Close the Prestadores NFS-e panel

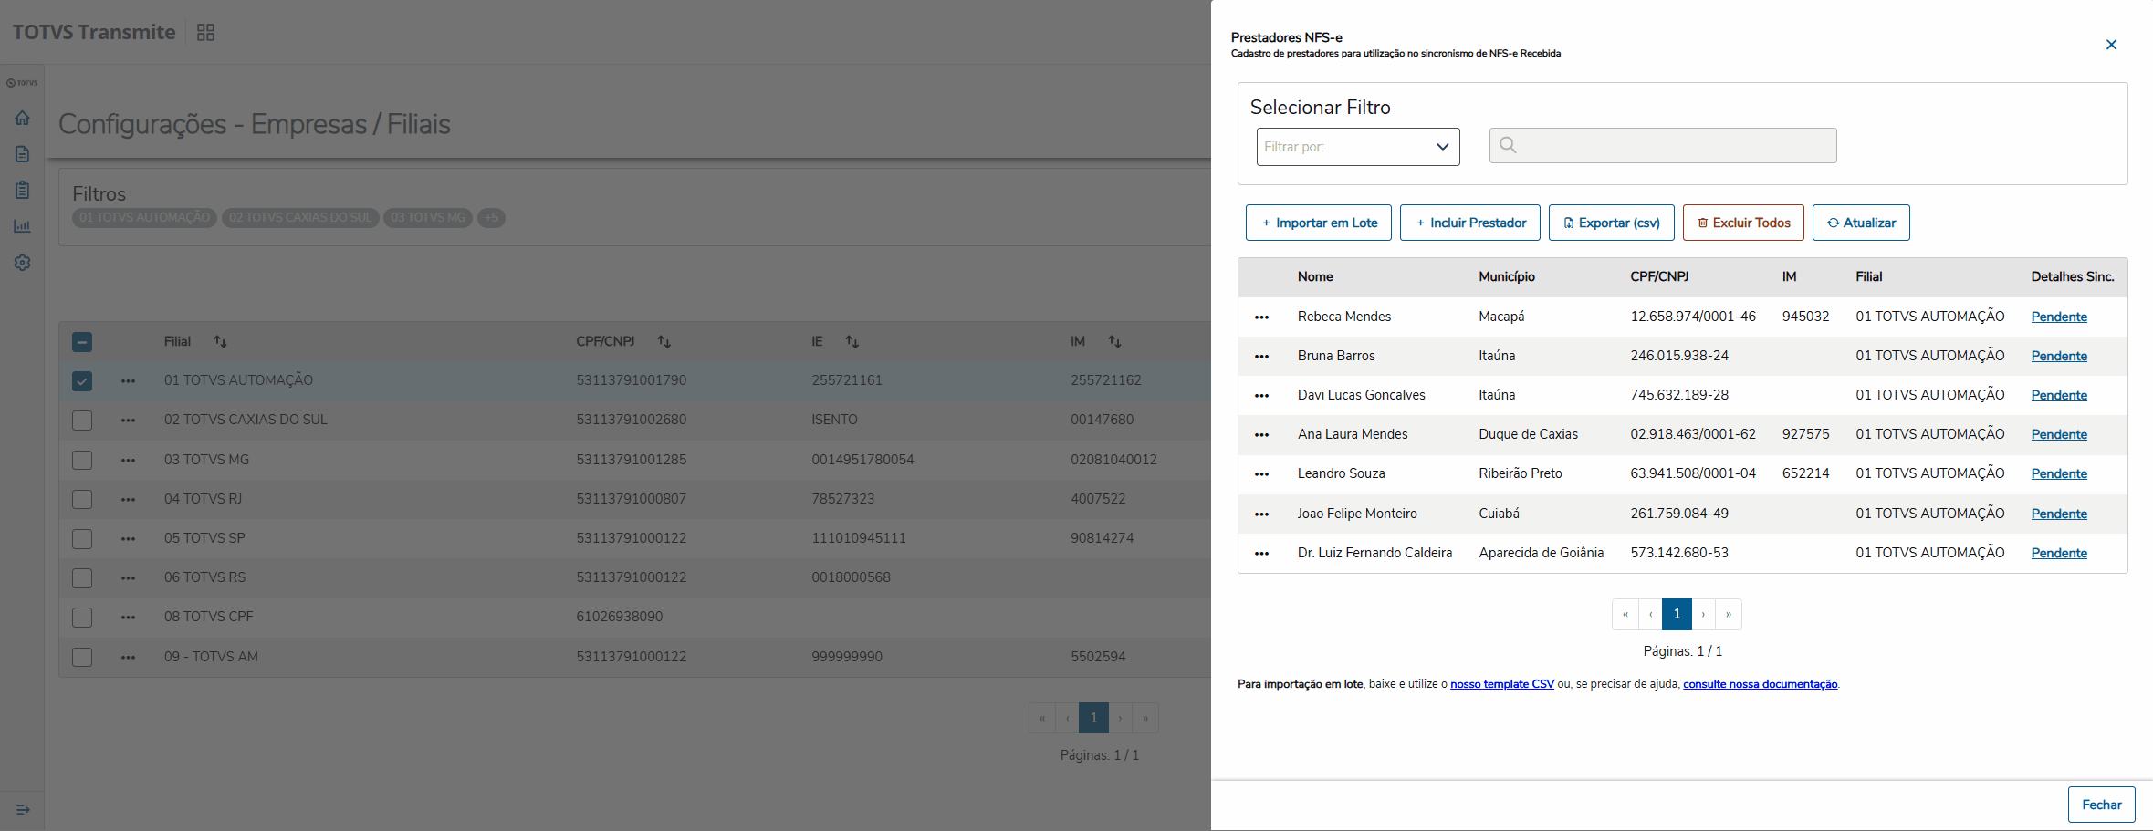point(2111,45)
